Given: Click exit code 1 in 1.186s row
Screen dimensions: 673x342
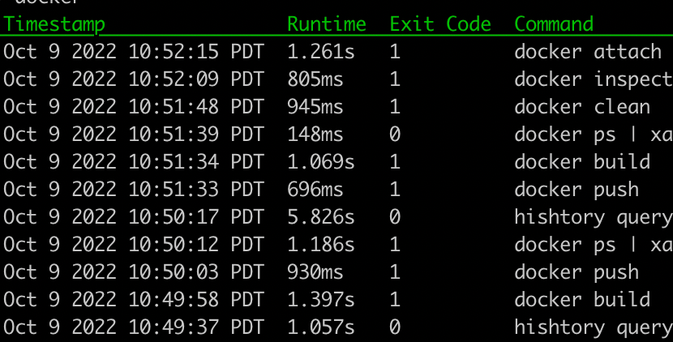Looking at the screenshot, I should [x=395, y=244].
